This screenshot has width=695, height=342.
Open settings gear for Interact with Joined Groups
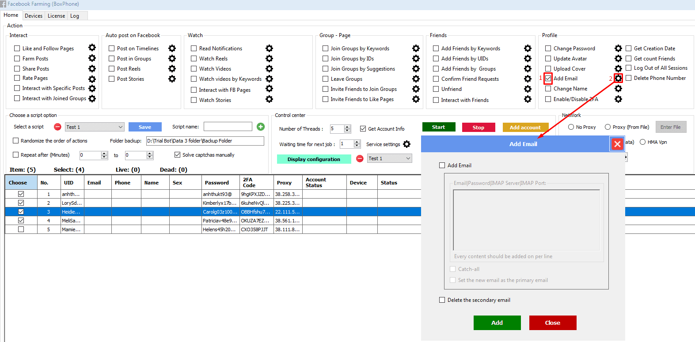point(92,98)
